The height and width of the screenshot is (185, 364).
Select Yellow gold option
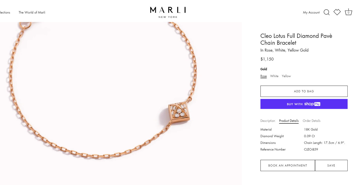(286, 76)
